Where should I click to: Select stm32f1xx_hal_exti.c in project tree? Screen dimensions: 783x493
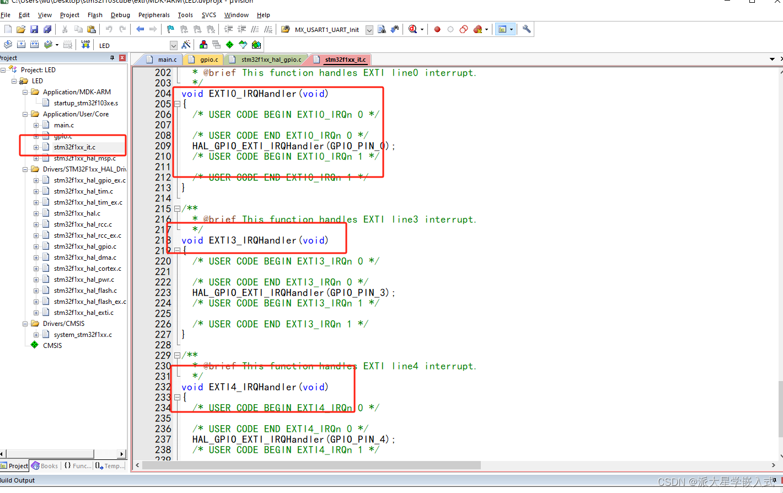coord(84,313)
